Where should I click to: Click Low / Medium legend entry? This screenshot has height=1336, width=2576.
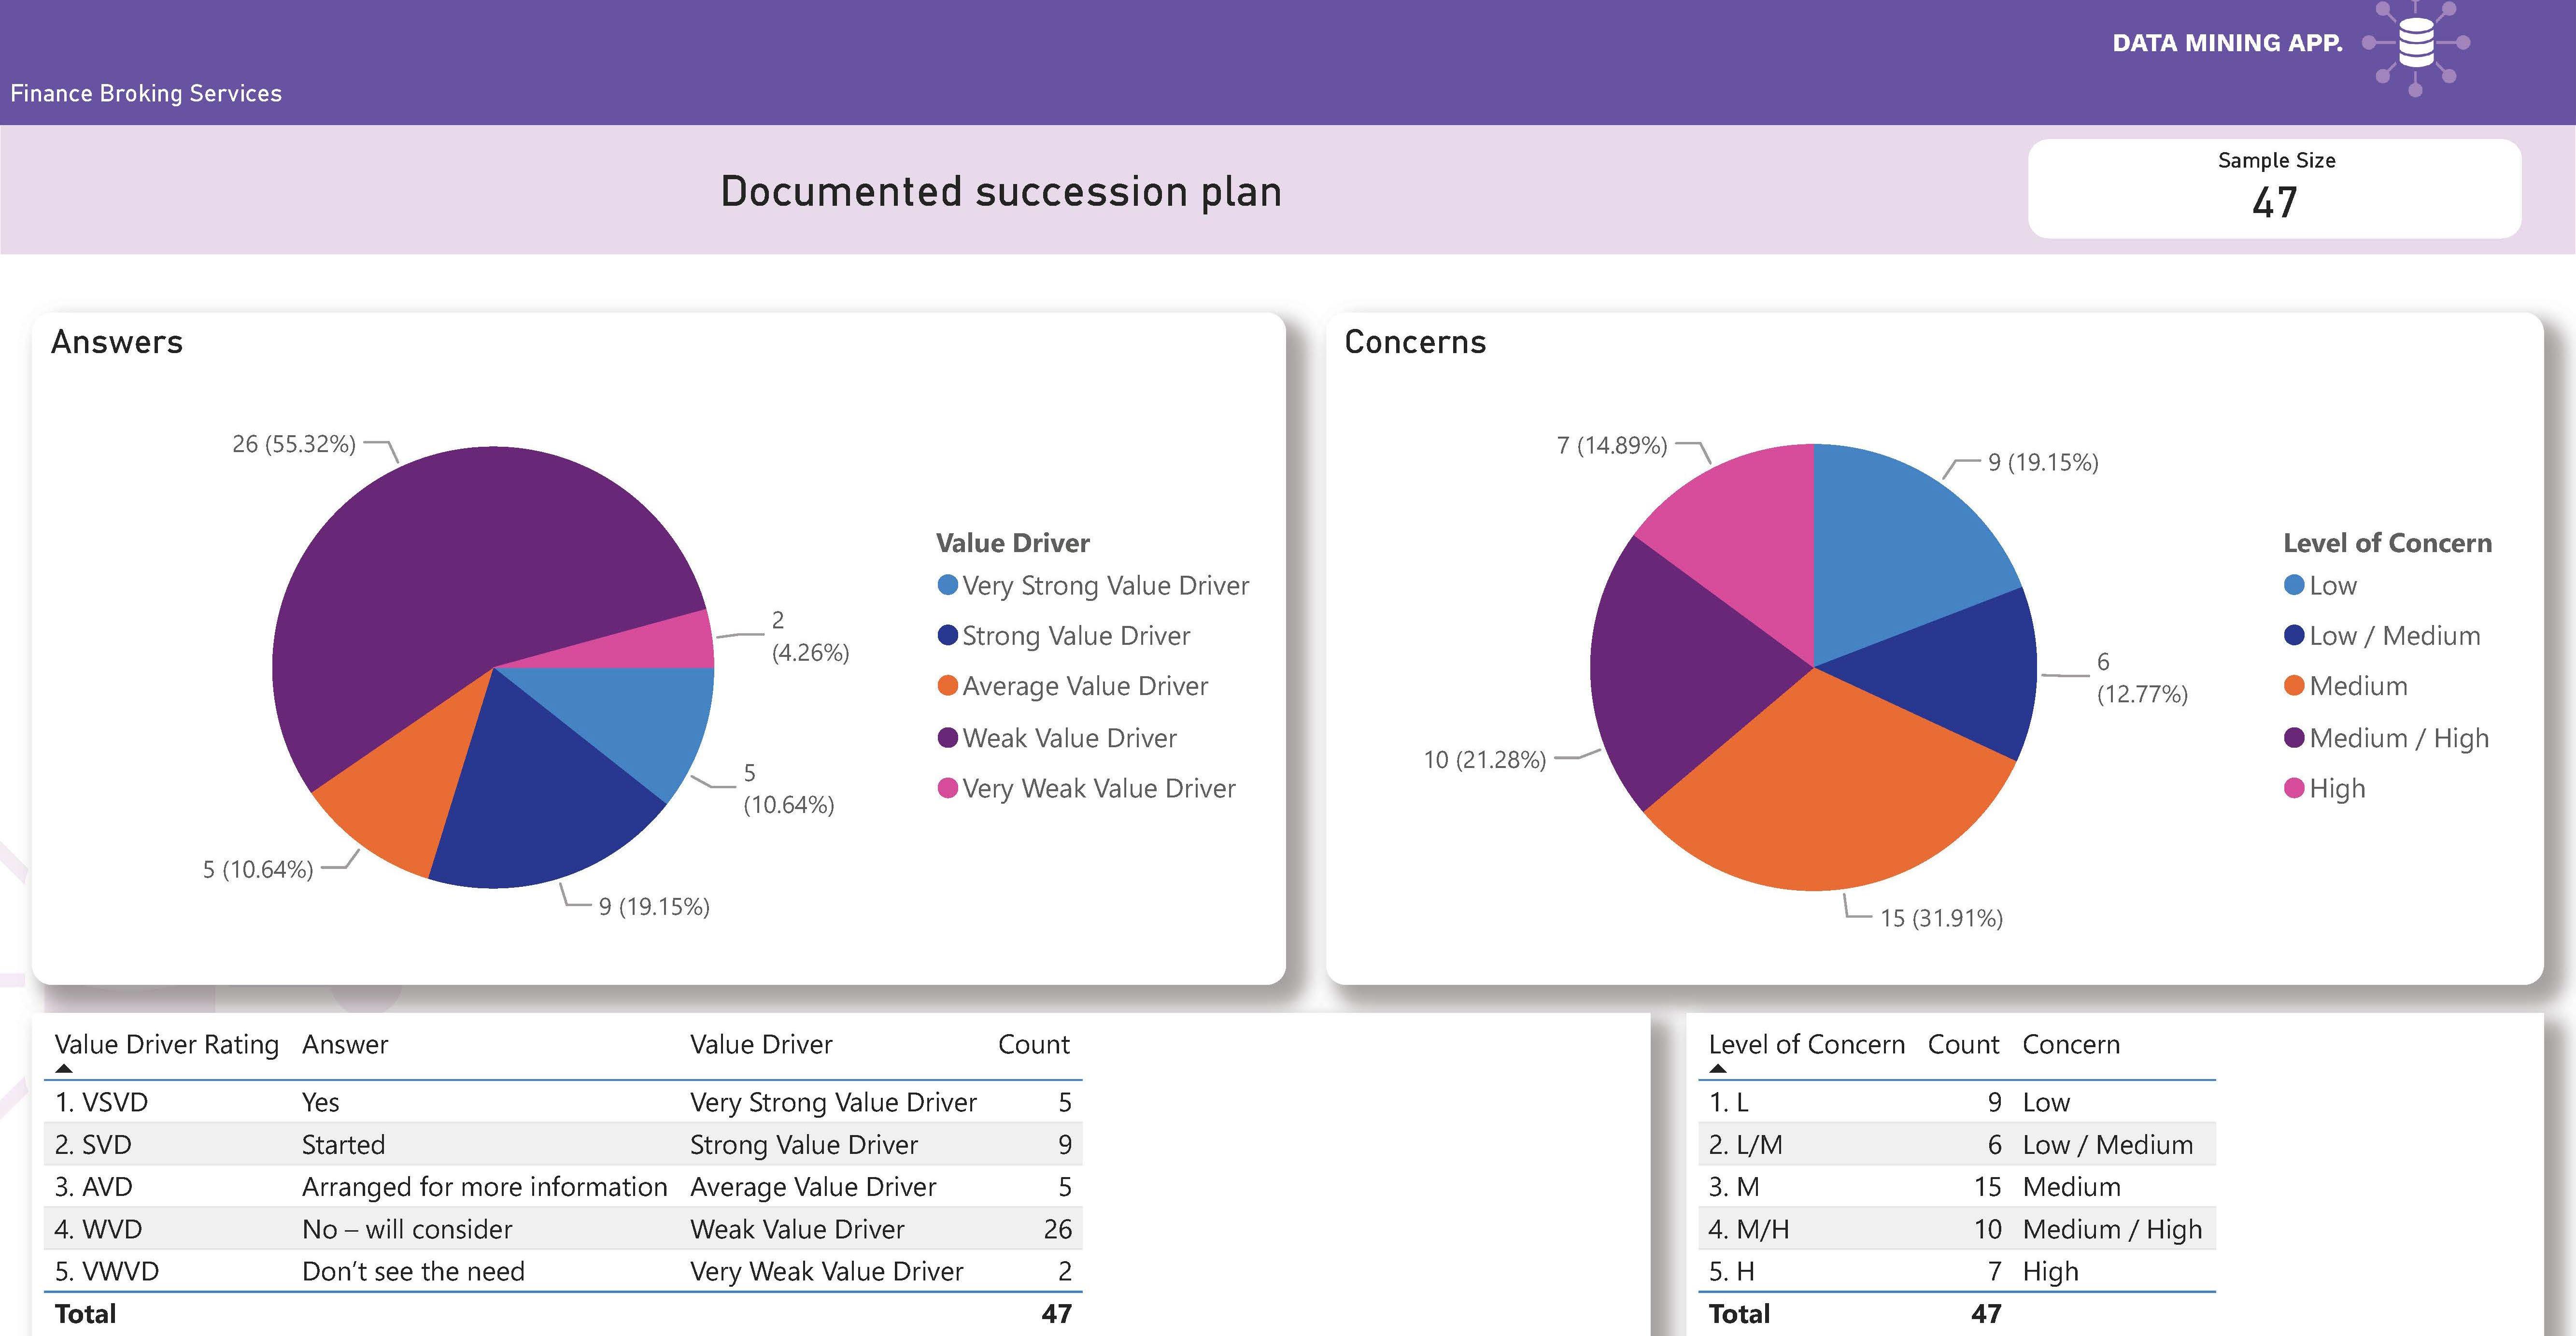click(x=2394, y=636)
